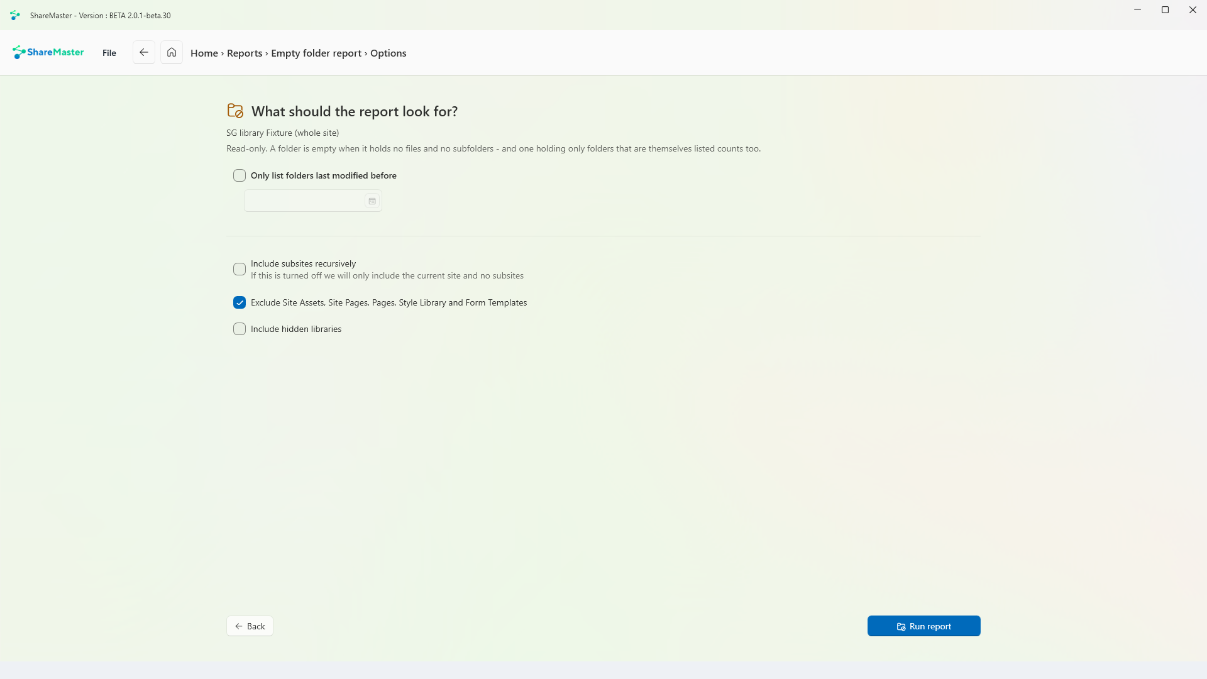Screen dimensions: 1207x679
Task: Open the calendar date picker icon
Action: 372,201
